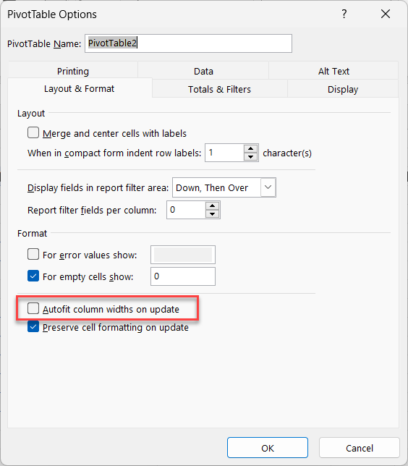This screenshot has height=466, width=408.
Task: Increase indent row labels with up arrow
Action: 251,148
